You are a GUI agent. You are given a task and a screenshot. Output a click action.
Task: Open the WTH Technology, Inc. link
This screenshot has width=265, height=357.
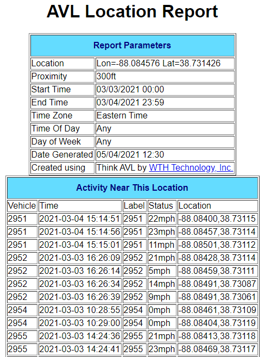[191, 167]
